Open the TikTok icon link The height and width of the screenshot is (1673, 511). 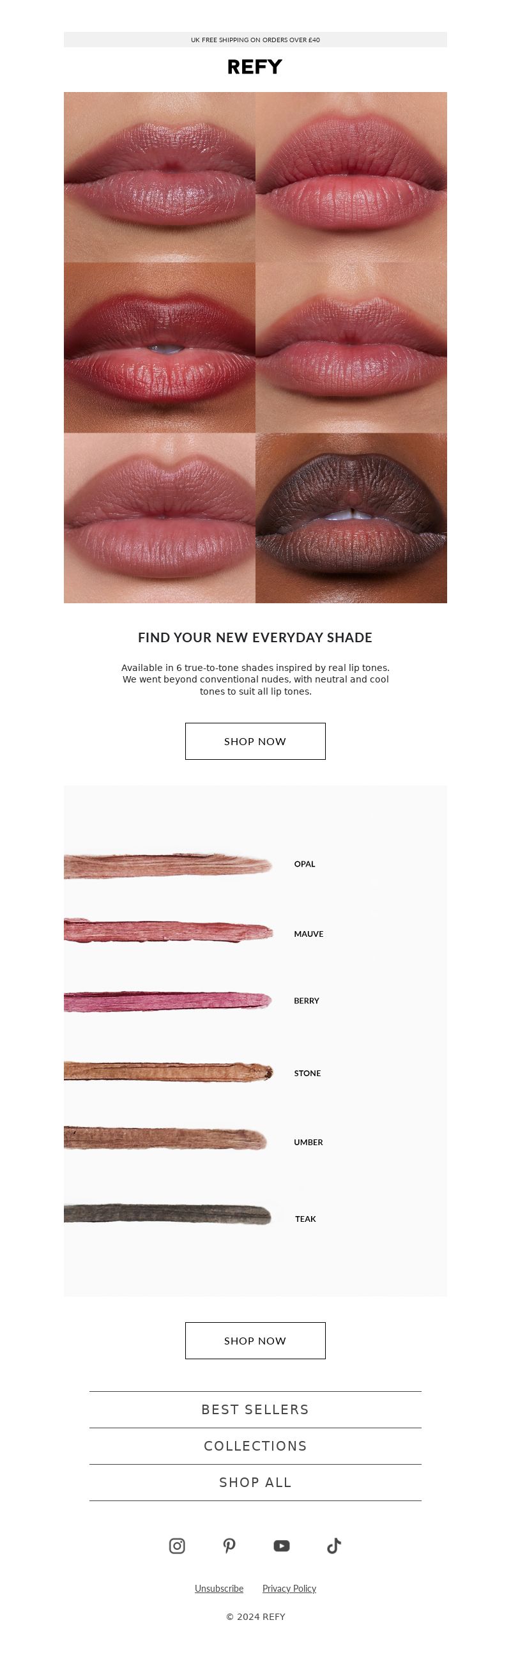coord(333,1546)
